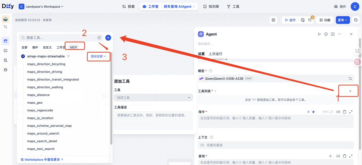This screenshot has width=362, height=165.
Task: Open the more options ellipsis in Agent panel
Action: point(339,34)
